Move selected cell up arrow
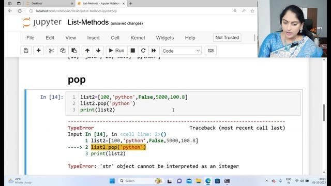This screenshot has width=331, height=186. [x=87, y=51]
